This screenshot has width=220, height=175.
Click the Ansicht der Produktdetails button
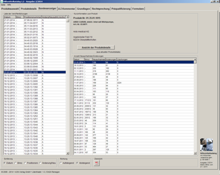tap(96, 48)
